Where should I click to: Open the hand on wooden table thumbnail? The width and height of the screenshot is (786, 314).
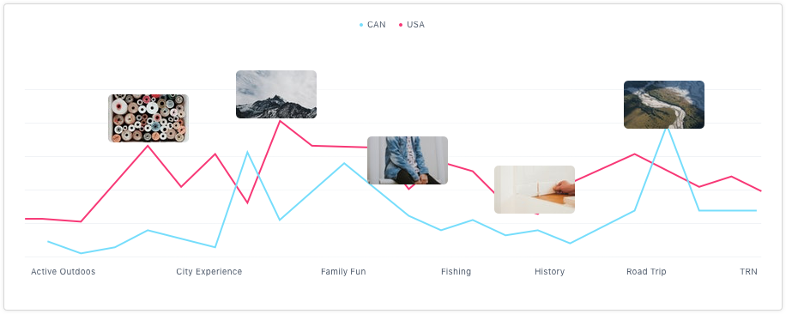[x=535, y=190]
